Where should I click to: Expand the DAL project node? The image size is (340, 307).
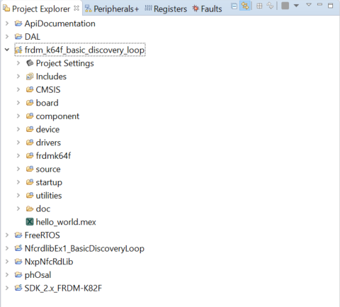click(7, 37)
